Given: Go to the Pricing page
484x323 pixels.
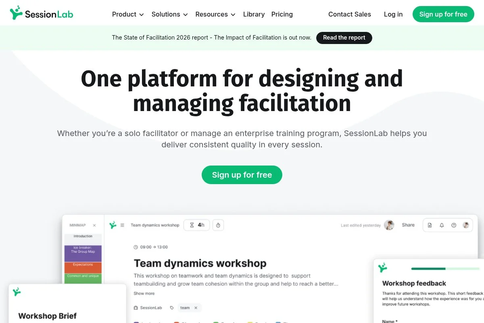Looking at the screenshot, I should (282, 14).
